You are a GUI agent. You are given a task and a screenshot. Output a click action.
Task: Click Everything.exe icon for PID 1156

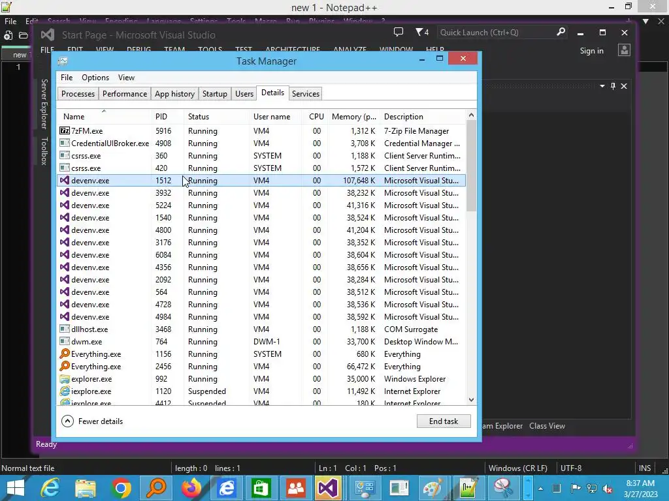click(65, 354)
